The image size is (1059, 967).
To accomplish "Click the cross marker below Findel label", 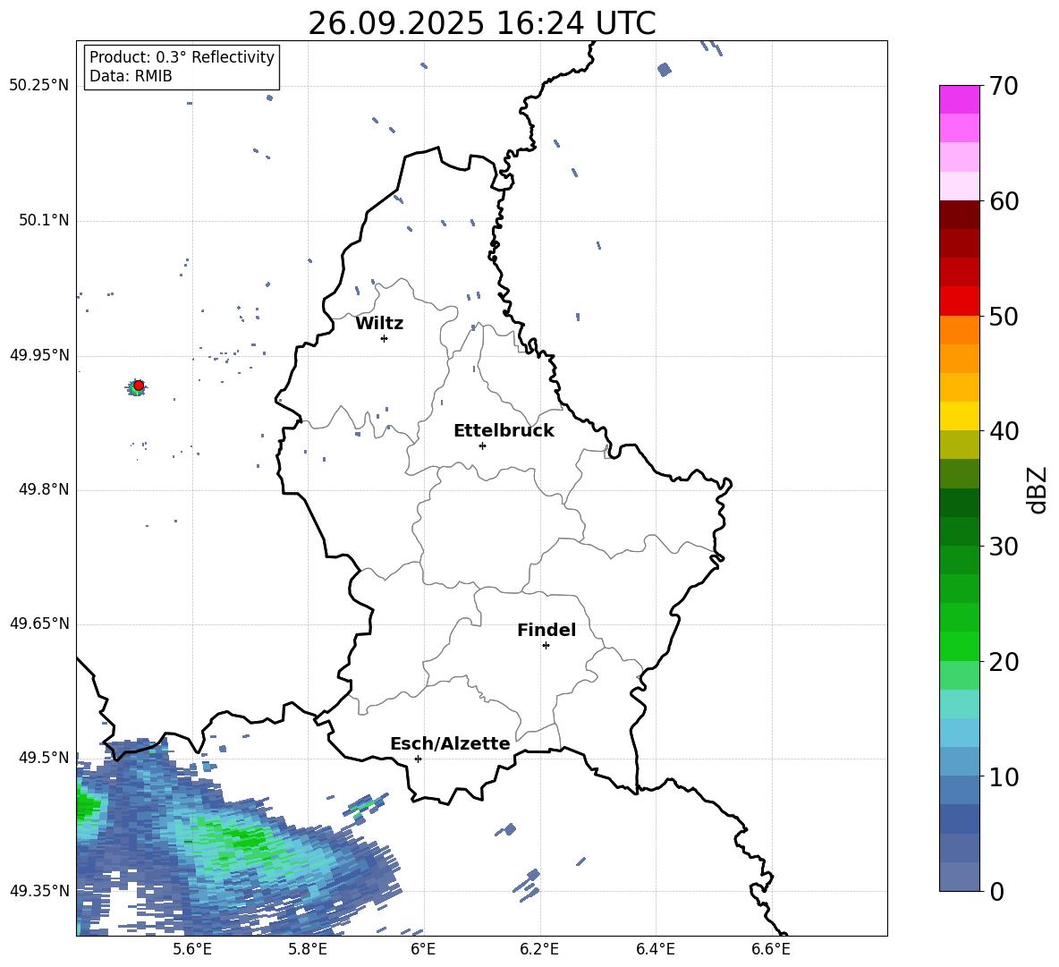I will click(546, 646).
